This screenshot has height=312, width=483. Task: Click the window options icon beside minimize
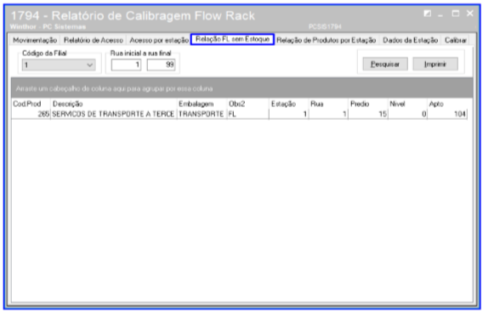click(427, 14)
